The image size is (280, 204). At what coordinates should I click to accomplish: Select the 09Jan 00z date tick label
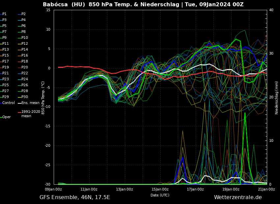tap(53, 189)
